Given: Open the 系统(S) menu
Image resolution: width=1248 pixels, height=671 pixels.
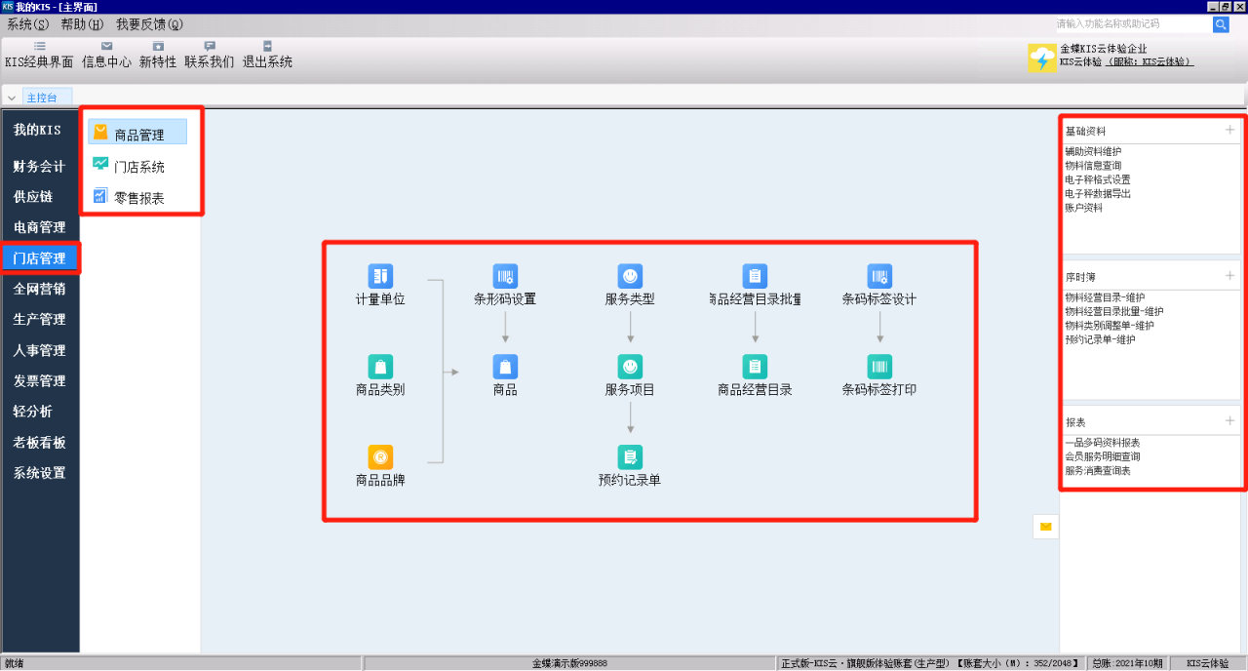Looking at the screenshot, I should (27, 24).
